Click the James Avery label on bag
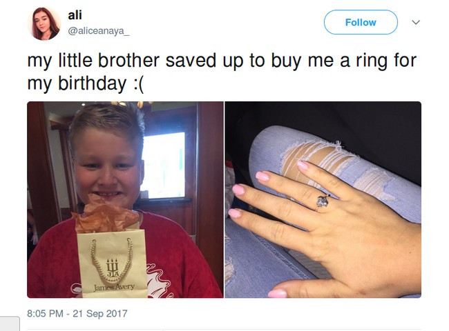 click(114, 287)
